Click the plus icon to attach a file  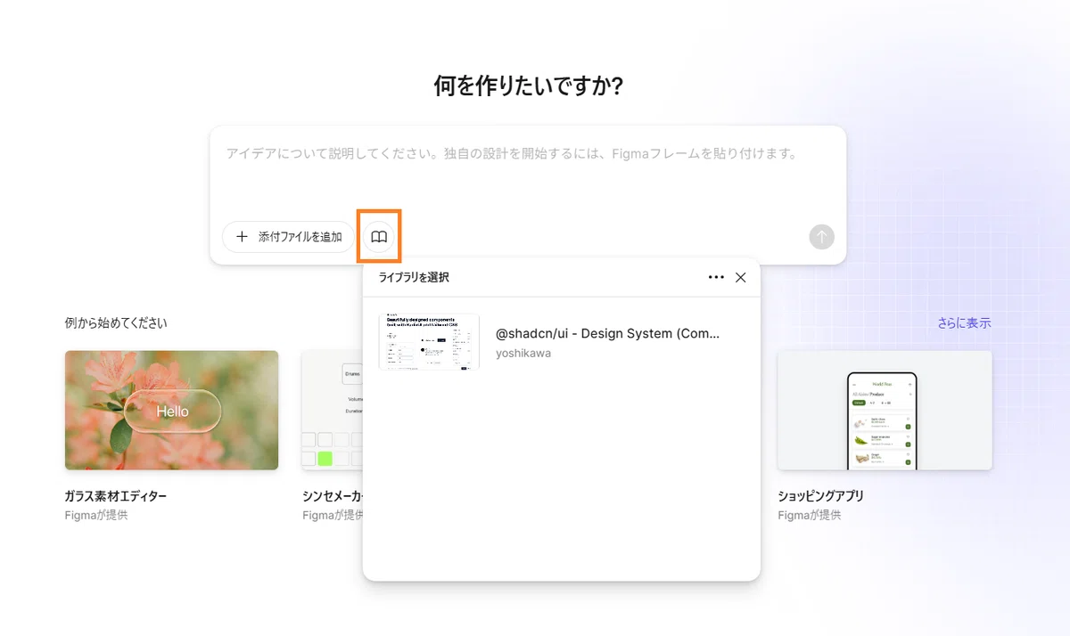click(x=241, y=236)
